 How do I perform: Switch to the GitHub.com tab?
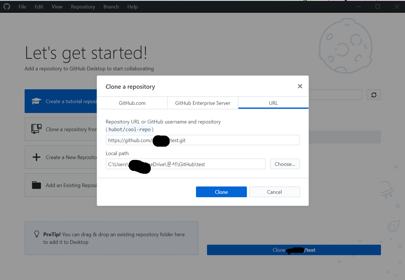(132, 103)
